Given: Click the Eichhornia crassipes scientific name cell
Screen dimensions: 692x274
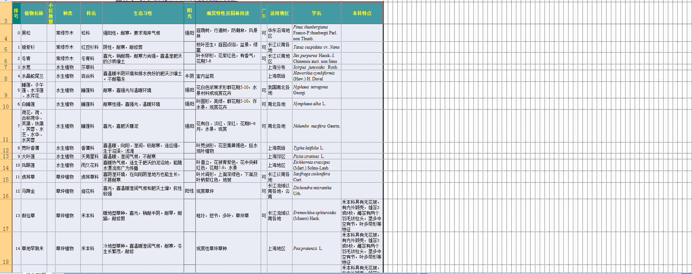Looking at the screenshot, I should click(317, 165).
